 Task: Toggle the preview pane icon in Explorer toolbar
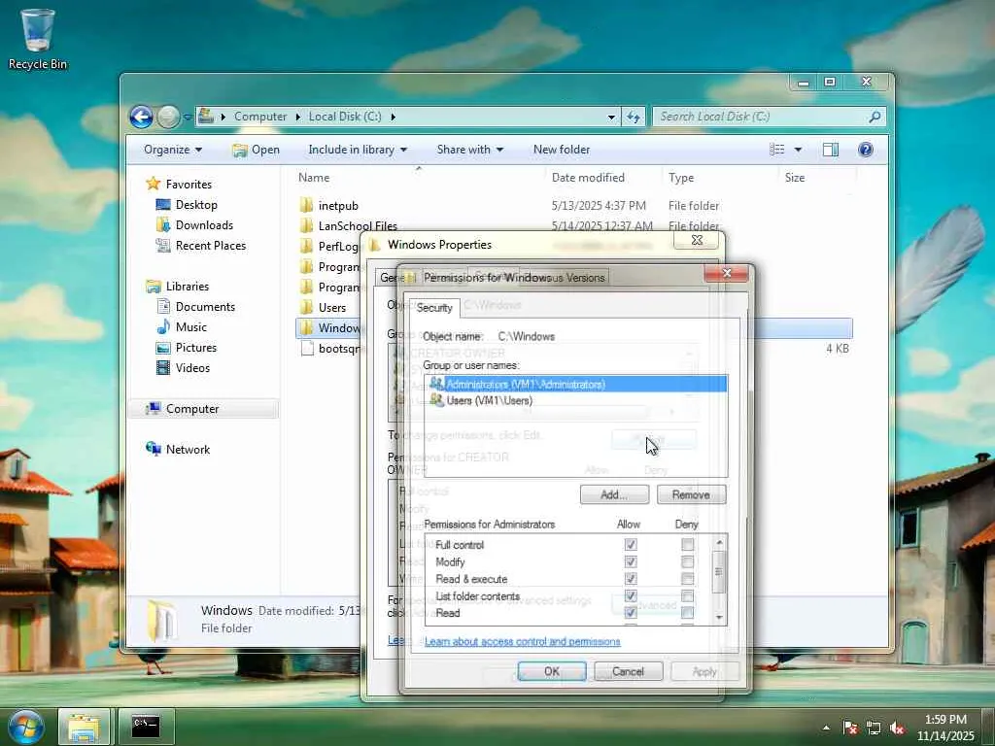pyautogui.click(x=830, y=150)
